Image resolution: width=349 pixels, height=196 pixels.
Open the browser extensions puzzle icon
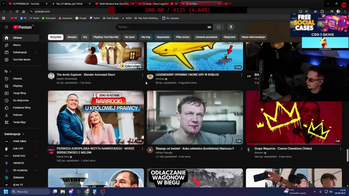(x=322, y=11)
